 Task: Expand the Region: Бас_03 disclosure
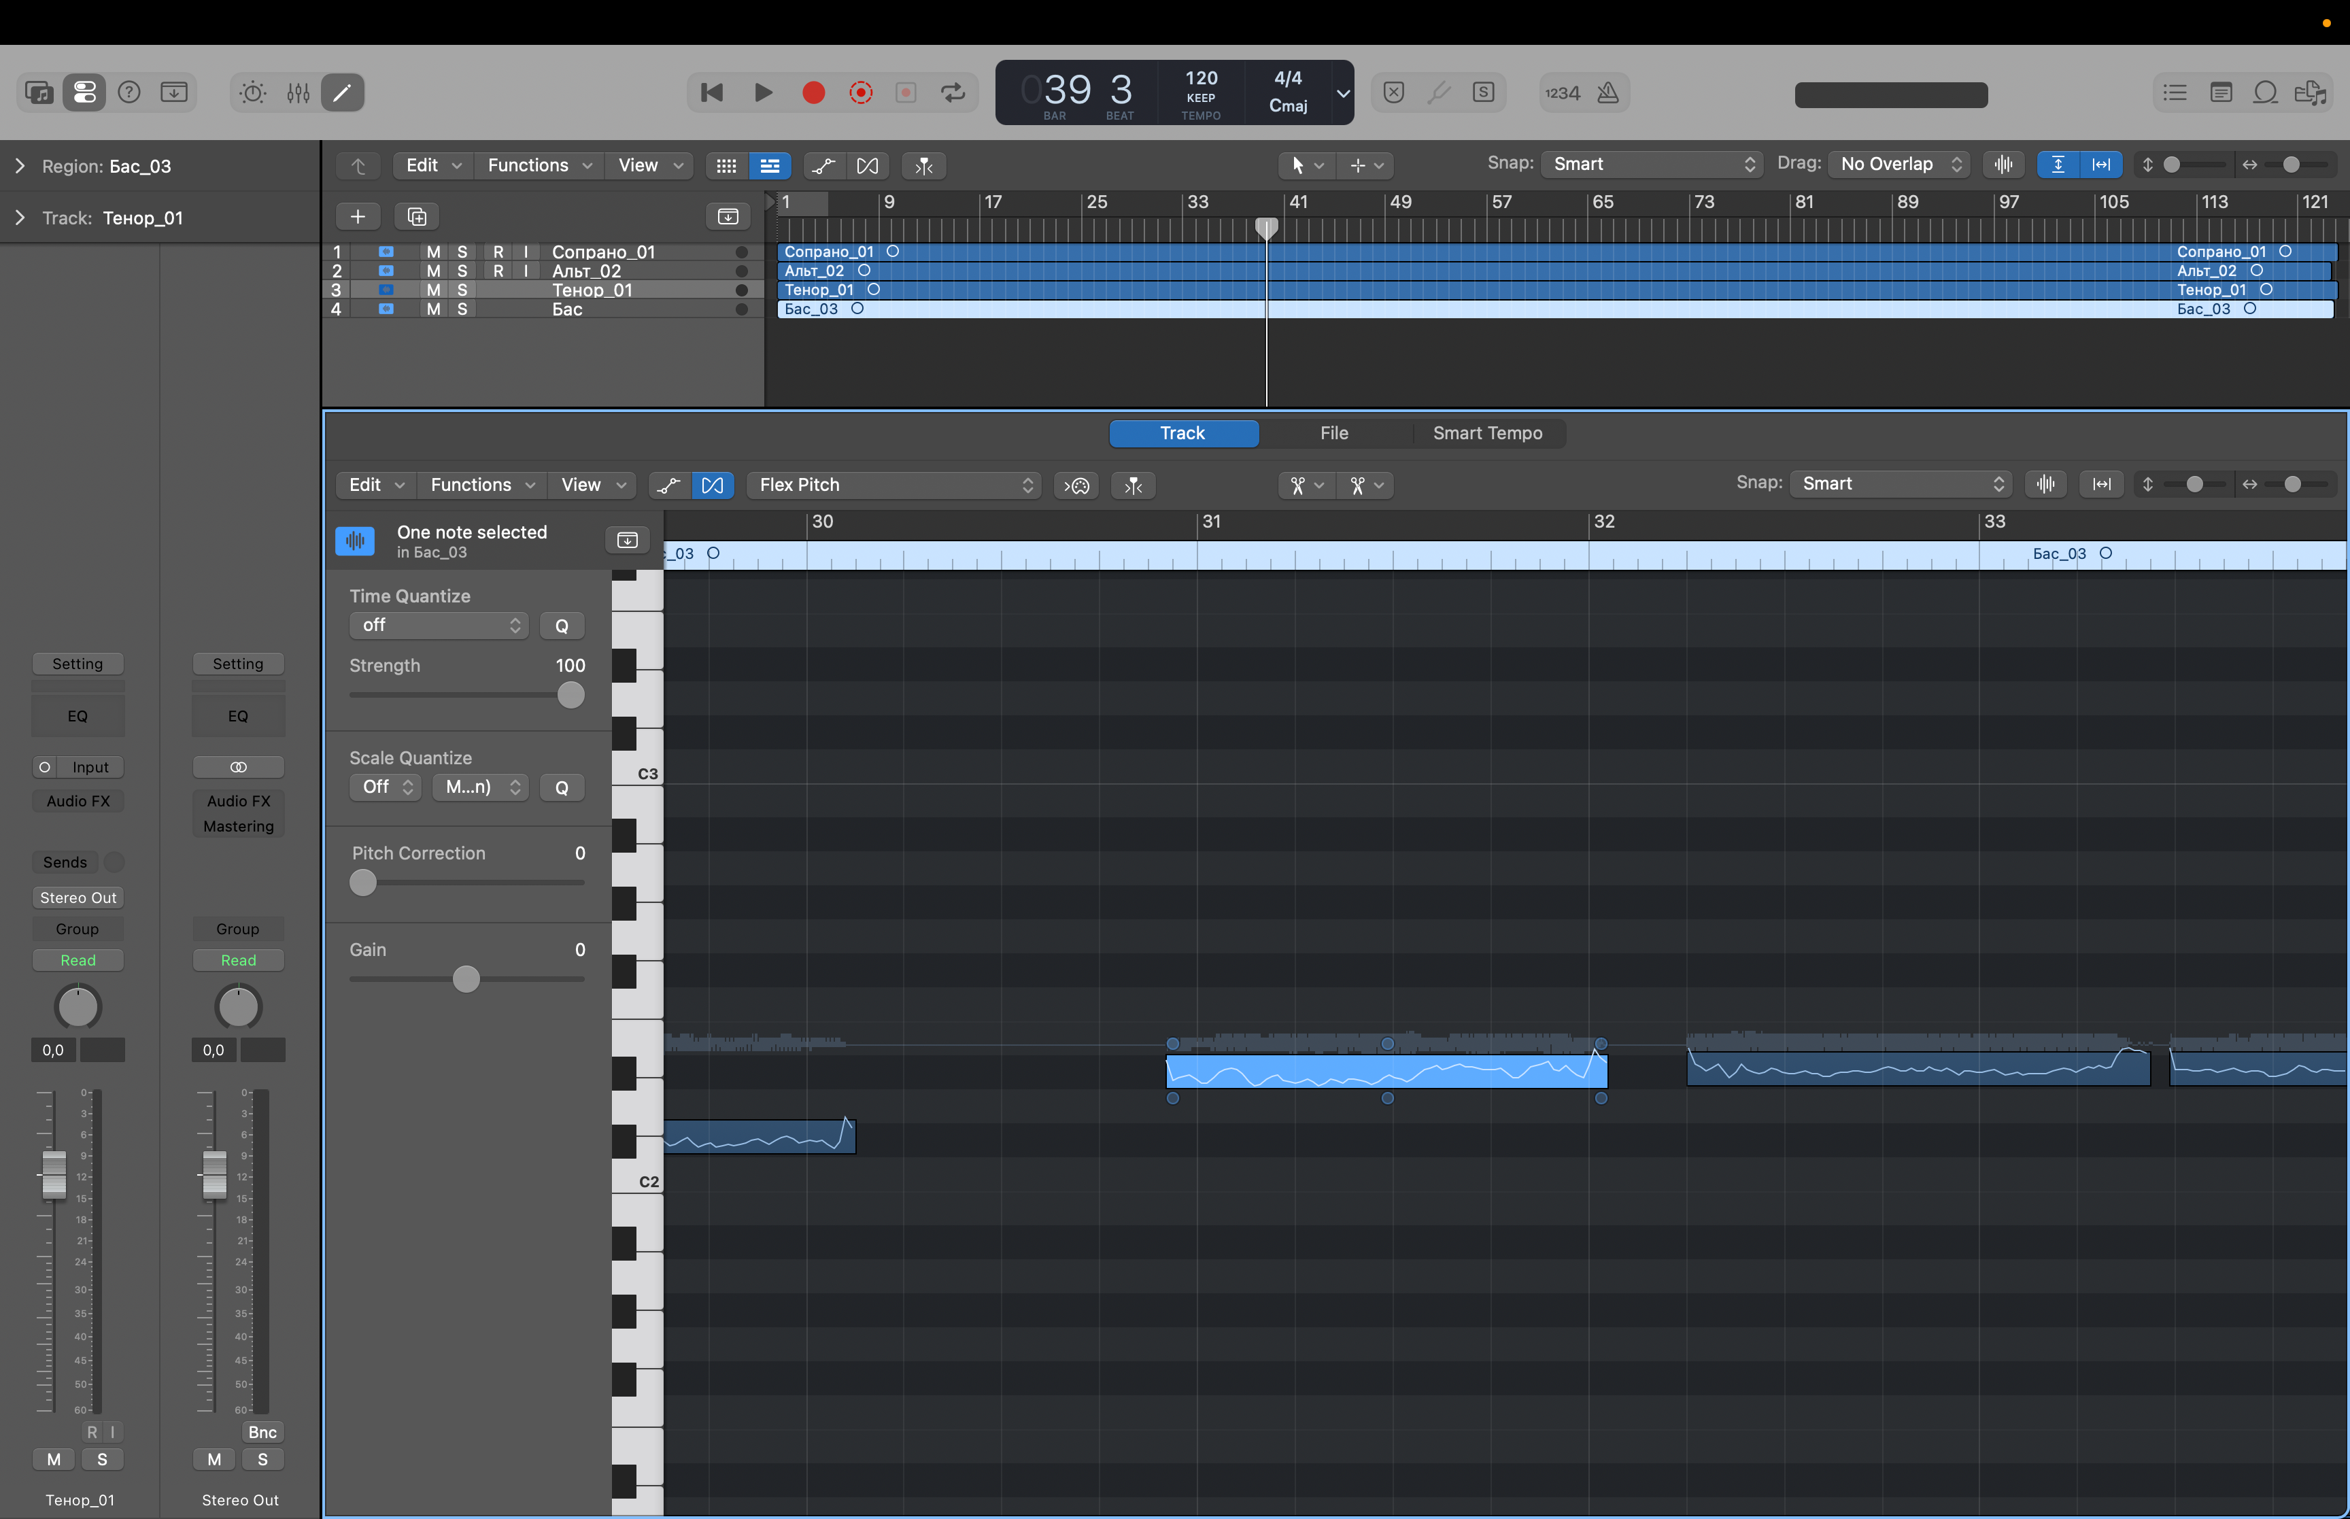click(20, 167)
